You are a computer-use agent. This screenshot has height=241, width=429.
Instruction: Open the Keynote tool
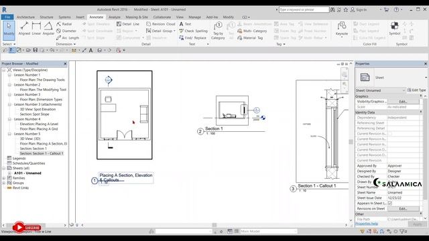pyautogui.click(x=342, y=29)
